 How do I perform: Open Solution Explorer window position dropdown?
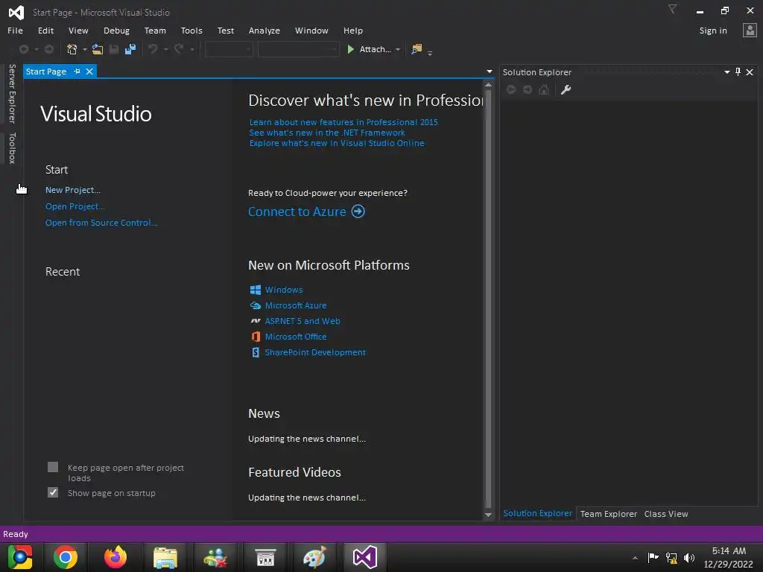pyautogui.click(x=727, y=72)
